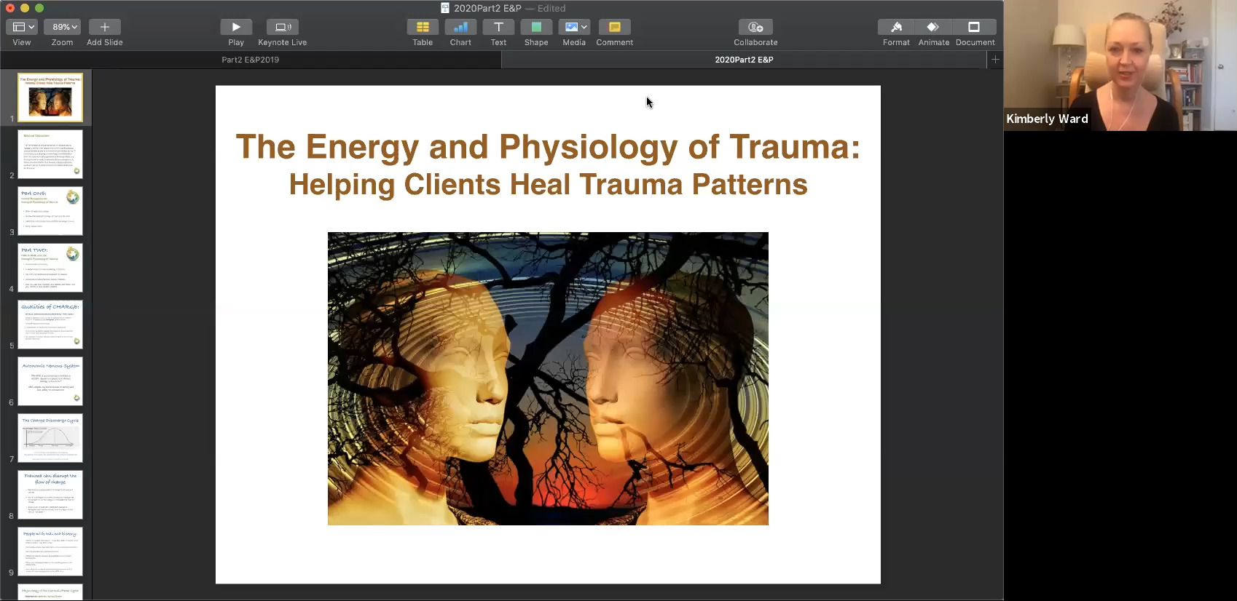Select slide 3 Part One thumbnail
The width and height of the screenshot is (1237, 601).
coord(50,211)
